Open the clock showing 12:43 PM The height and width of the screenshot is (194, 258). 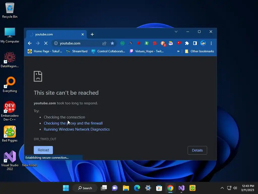[x=248, y=188]
